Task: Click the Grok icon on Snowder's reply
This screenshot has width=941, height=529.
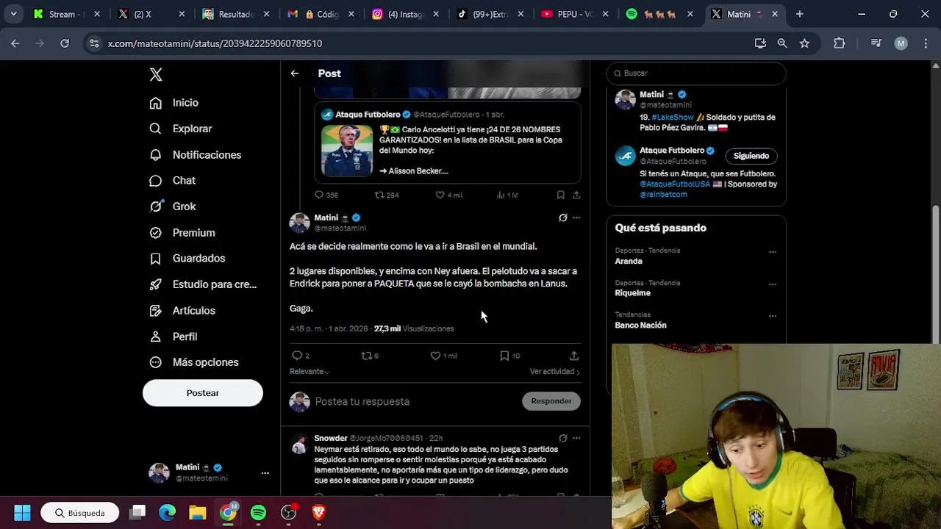Action: 562,438
